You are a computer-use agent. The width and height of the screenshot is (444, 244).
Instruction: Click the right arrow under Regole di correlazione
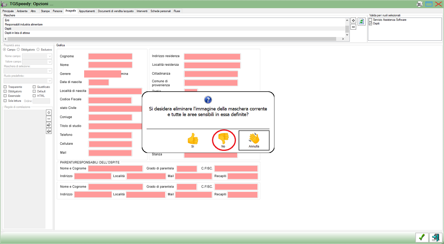point(49,125)
